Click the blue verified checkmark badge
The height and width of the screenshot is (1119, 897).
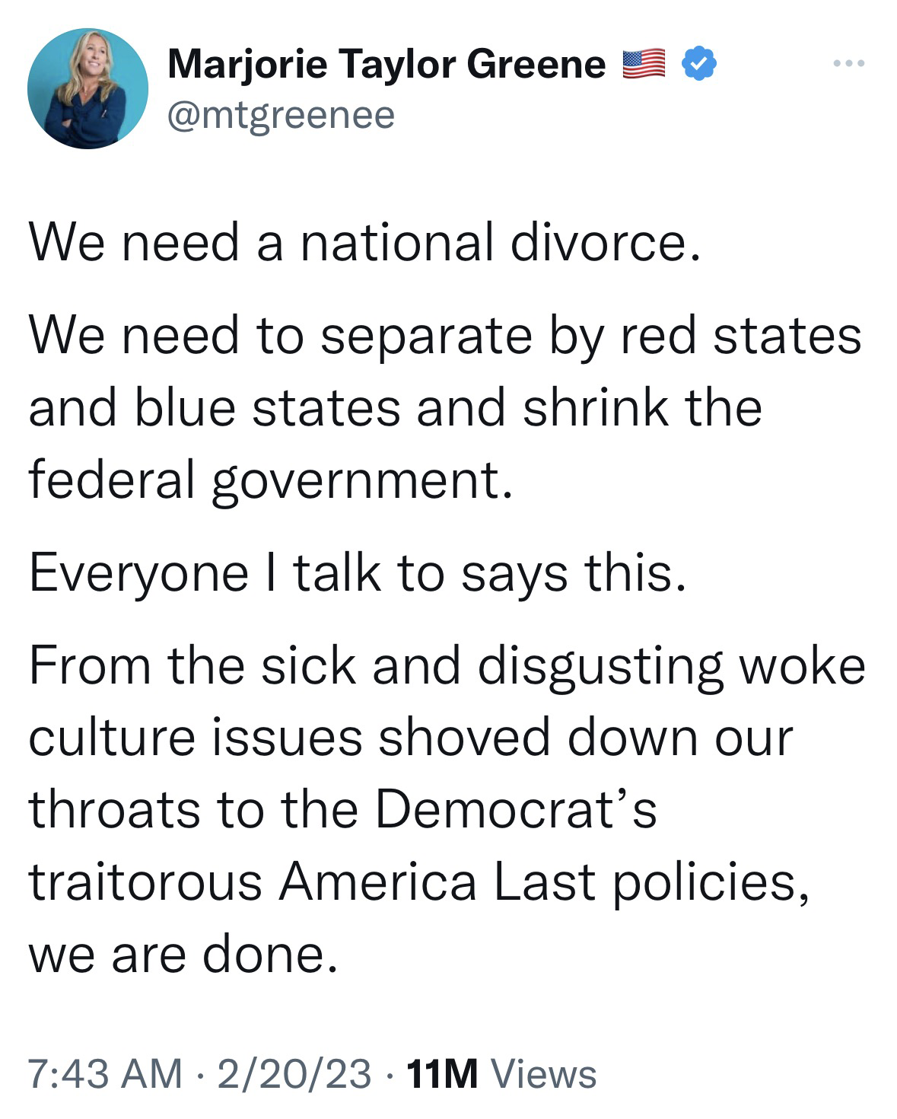pyautogui.click(x=698, y=63)
